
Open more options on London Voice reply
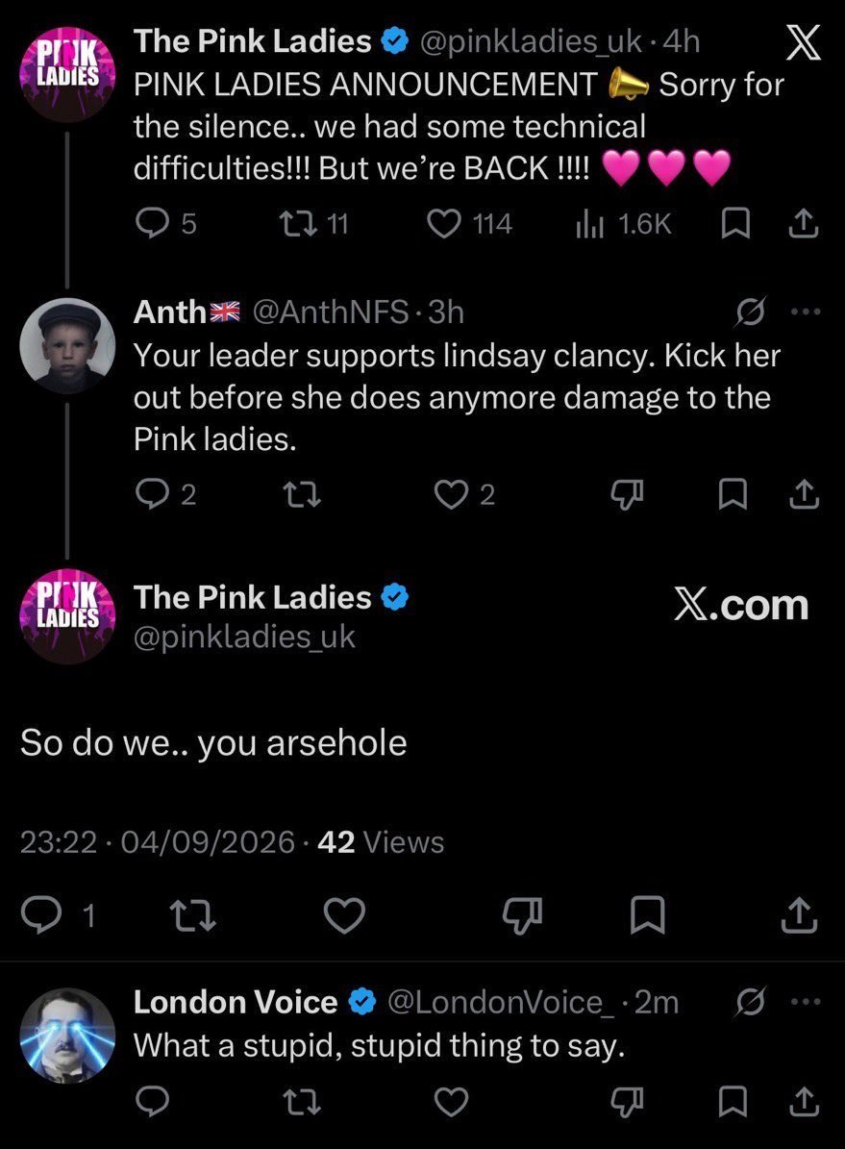[807, 1002]
